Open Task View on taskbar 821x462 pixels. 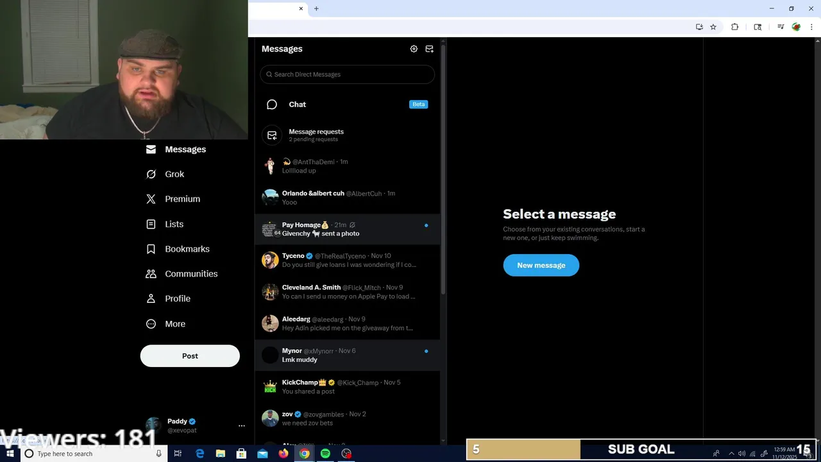point(178,454)
